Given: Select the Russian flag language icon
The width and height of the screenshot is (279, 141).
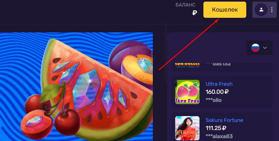Looking at the screenshot, I should tap(255, 48).
